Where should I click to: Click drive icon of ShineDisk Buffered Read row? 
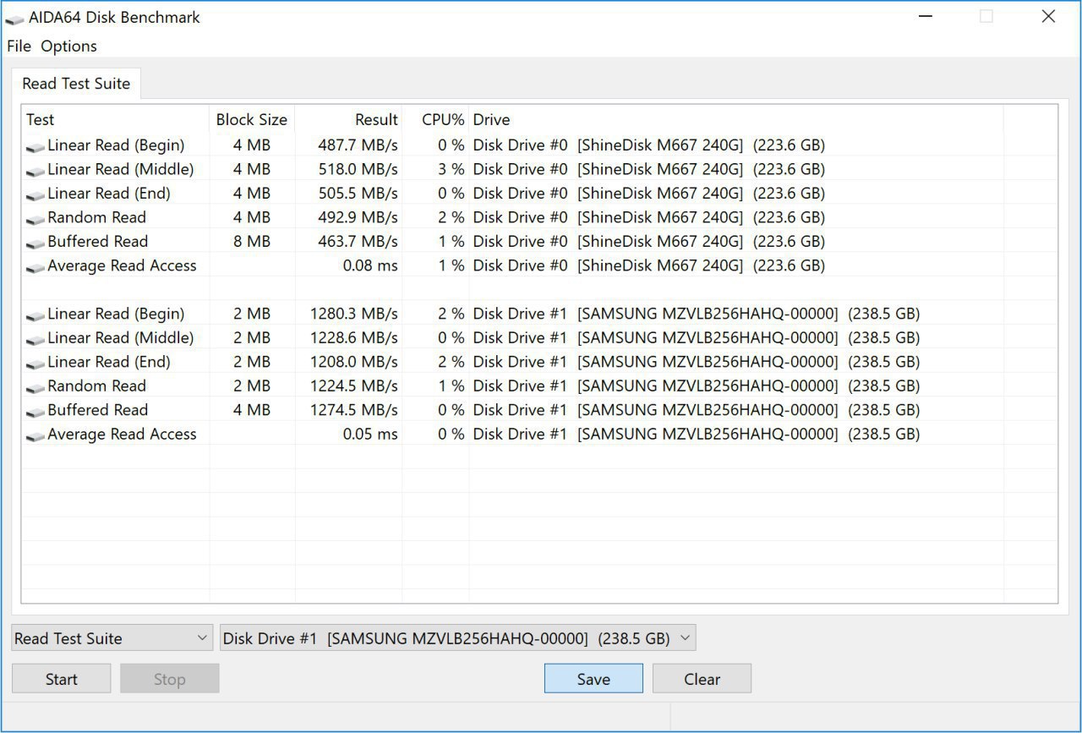pos(35,243)
